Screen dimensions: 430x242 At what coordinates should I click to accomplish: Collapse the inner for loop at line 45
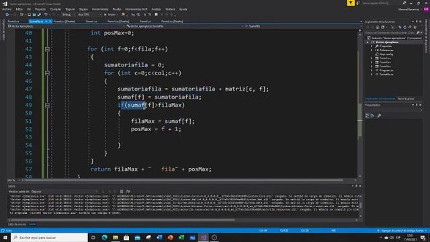47,73
